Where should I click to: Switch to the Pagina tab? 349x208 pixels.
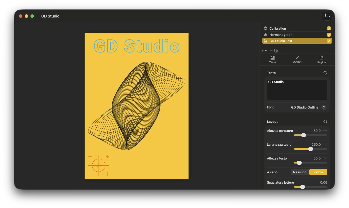click(321, 60)
